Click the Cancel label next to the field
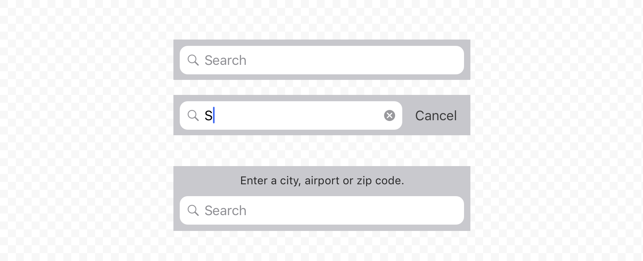The width and height of the screenshot is (643, 261). point(436,115)
